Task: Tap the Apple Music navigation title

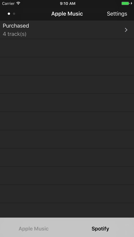Action: pyautogui.click(x=67, y=14)
